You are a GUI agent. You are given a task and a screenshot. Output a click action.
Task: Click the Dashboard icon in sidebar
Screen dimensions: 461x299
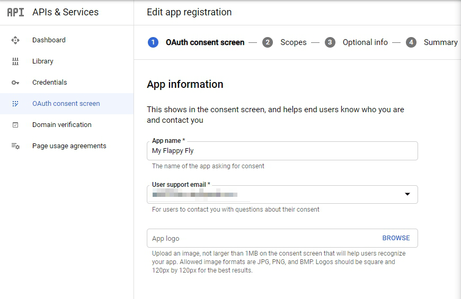pos(15,40)
